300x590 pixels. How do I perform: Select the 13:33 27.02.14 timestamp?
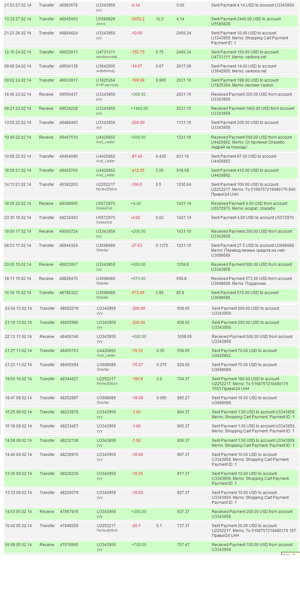coord(18,19)
